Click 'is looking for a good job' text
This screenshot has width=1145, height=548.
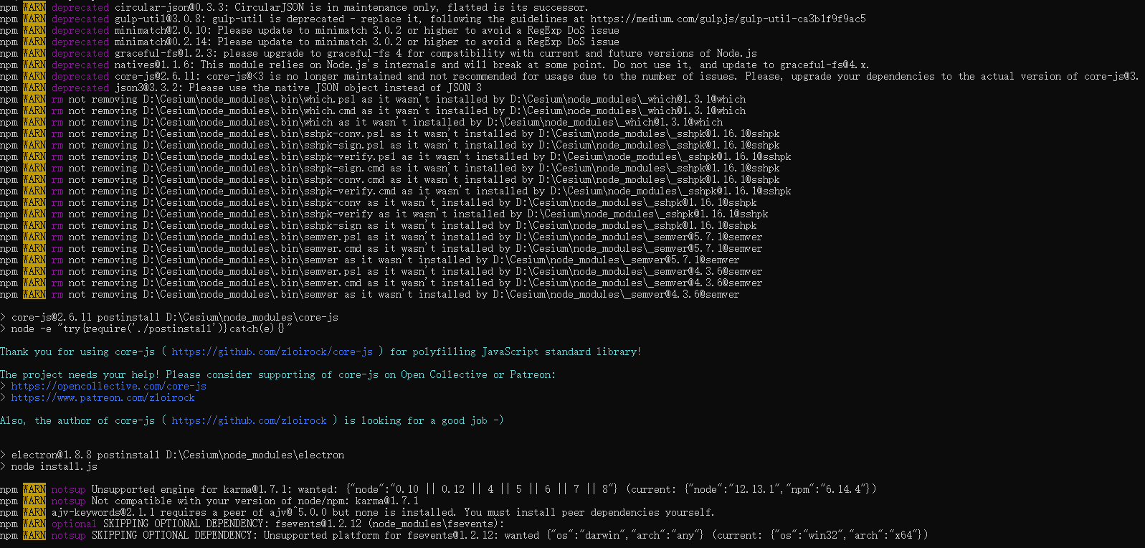pos(415,420)
